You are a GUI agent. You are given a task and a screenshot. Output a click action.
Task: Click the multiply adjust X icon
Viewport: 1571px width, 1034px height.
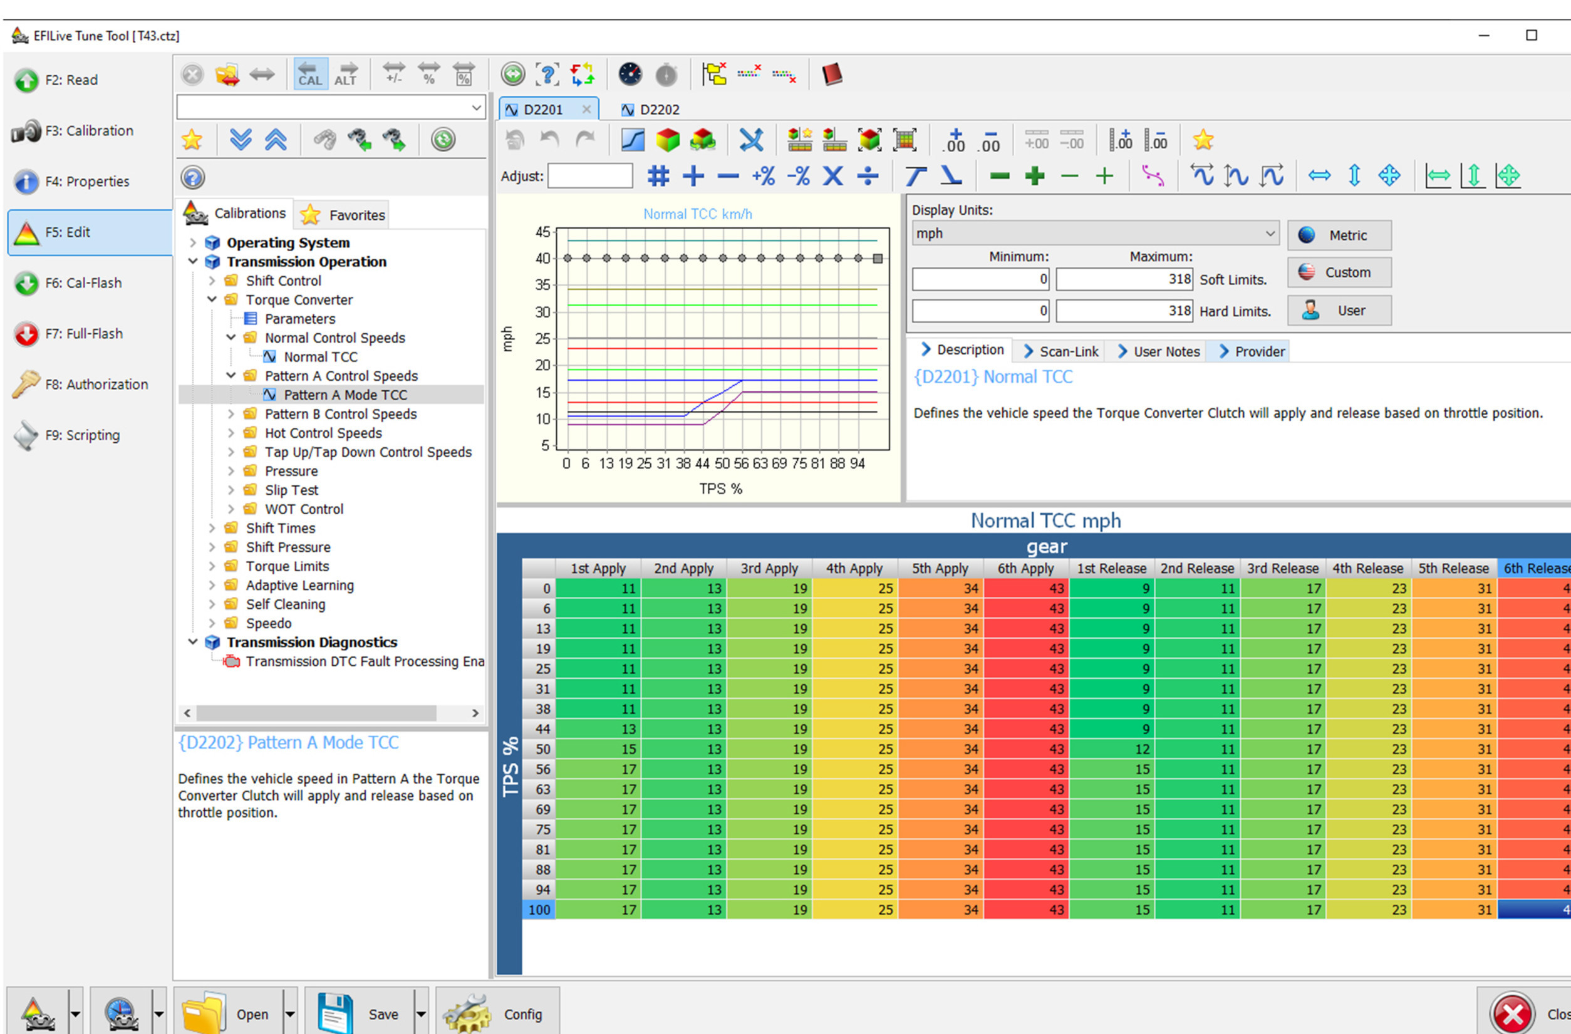[832, 175]
